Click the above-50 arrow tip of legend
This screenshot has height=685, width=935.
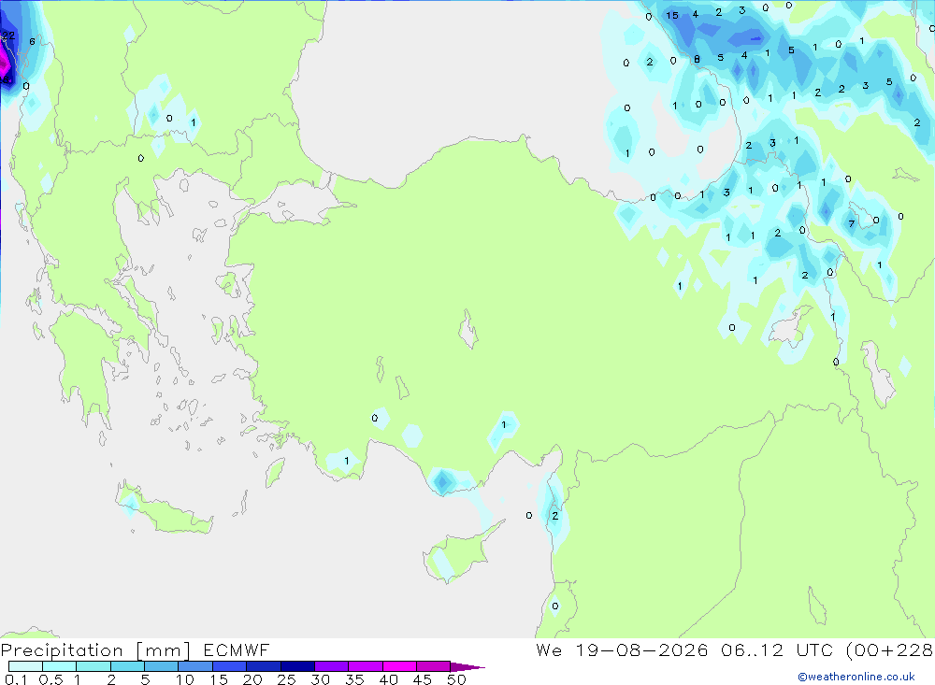(x=467, y=666)
